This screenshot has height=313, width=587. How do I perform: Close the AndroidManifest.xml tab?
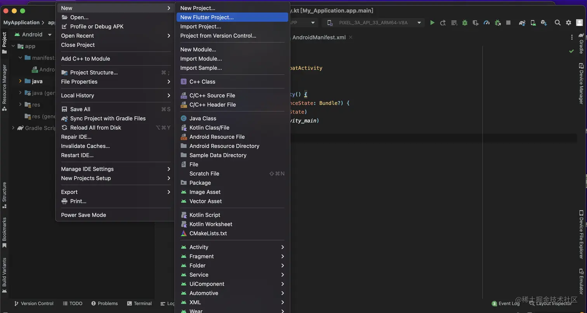pos(351,37)
